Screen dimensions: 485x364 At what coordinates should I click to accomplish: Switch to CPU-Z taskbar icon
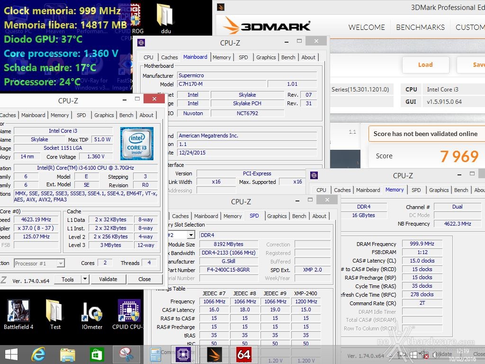pyautogui.click(x=183, y=355)
